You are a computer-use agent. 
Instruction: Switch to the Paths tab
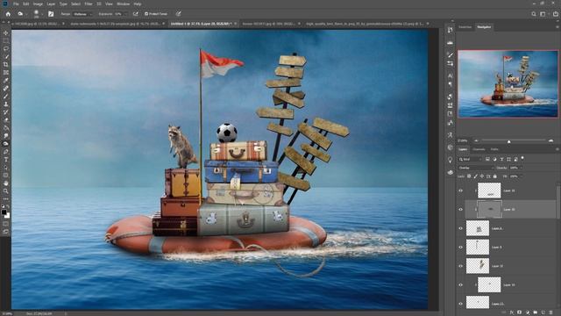494,149
